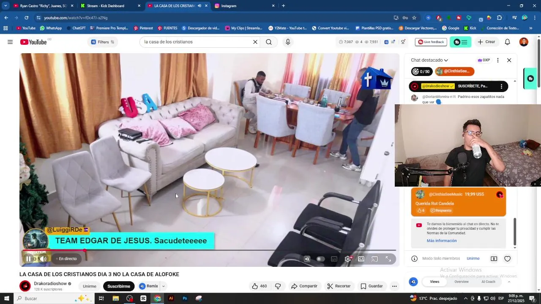
Task: Run search with the magnifier icon
Action: (x=269, y=42)
